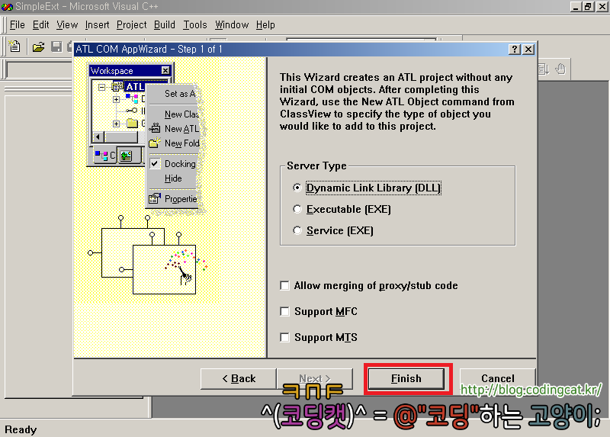This screenshot has height=437, width=610.
Task: Close the ATL COM AppWizard dialog
Action: click(528, 50)
